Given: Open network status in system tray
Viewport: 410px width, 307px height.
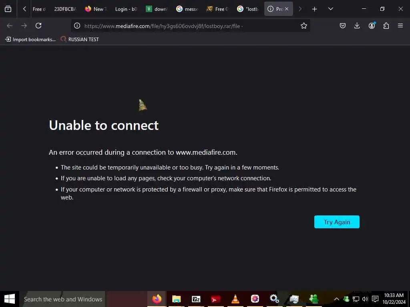Looking at the screenshot, I should click(356, 299).
